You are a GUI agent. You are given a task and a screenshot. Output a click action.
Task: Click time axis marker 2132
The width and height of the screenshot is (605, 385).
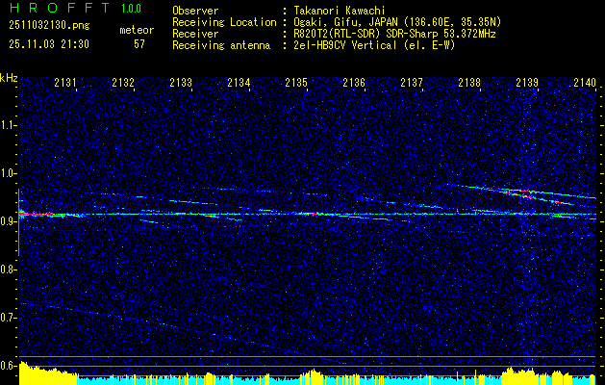123,82
